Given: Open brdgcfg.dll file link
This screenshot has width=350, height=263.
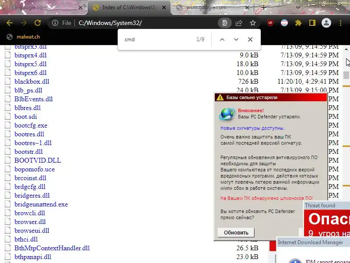Looking at the screenshot, I should [x=30, y=187].
